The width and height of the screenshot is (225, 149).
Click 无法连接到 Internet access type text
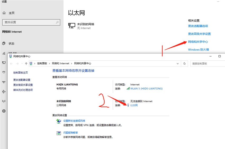pyautogui.click(x=141, y=101)
